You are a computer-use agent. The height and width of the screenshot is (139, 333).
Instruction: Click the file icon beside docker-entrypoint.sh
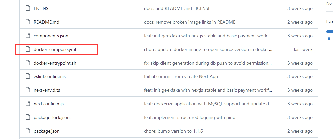pos(28,63)
